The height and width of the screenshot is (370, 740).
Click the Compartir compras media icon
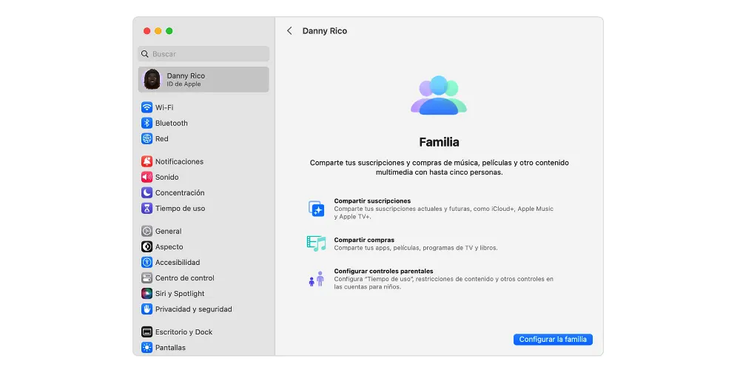pyautogui.click(x=316, y=243)
